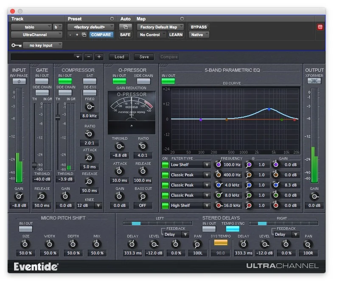Screen dimensions: 337x285
Task: Click the O-Pressor Threshold knob
Action: coord(119,146)
